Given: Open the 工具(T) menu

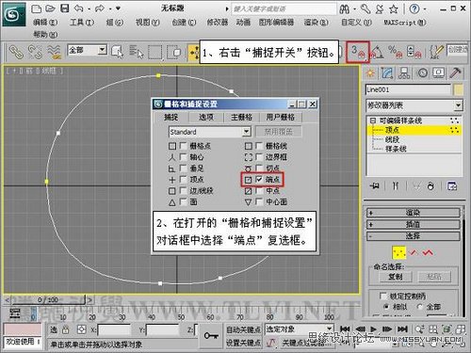Looking at the screenshot, I should 82,23.
